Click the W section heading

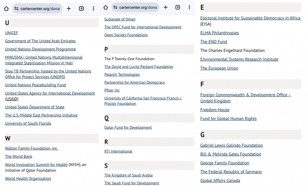(52, 139)
